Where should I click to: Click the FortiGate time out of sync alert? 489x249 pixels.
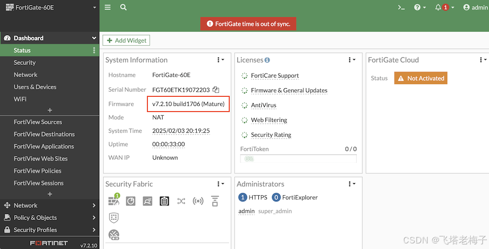click(x=248, y=24)
